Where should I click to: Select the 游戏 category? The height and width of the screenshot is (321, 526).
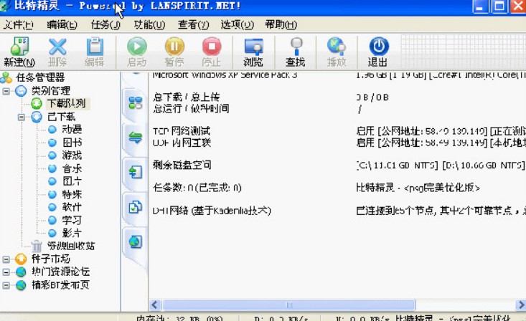(72, 155)
